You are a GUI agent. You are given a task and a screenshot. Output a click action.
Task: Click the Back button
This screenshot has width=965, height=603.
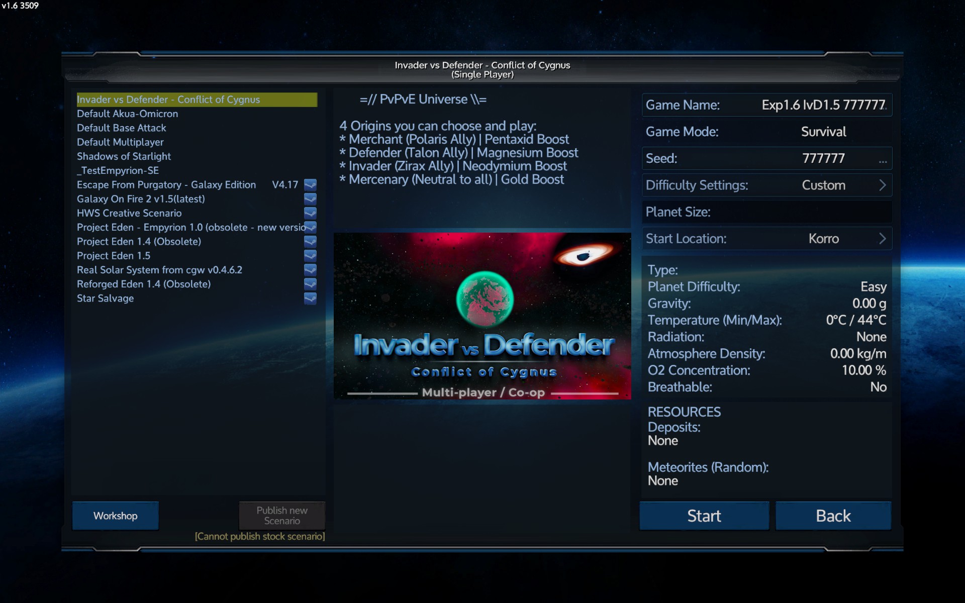(x=833, y=516)
